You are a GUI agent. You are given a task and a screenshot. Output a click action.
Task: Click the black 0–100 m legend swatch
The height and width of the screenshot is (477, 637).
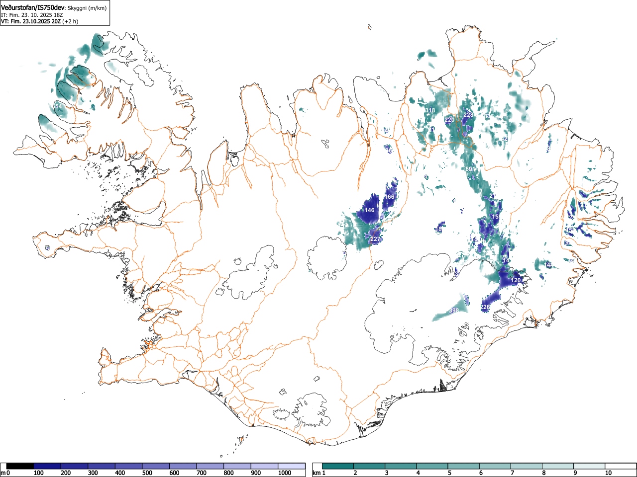[20, 466]
